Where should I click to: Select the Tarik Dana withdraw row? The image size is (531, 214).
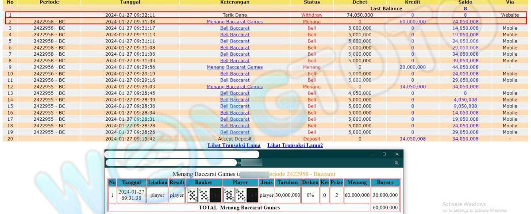pos(235,15)
